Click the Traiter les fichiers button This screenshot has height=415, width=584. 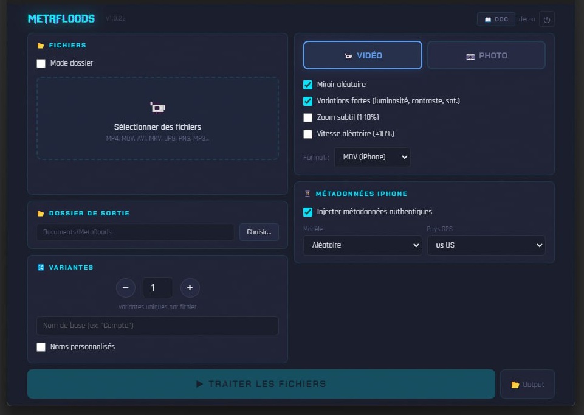coord(261,384)
